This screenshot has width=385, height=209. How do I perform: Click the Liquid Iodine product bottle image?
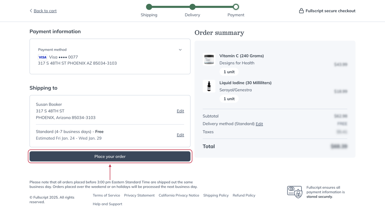click(209, 86)
